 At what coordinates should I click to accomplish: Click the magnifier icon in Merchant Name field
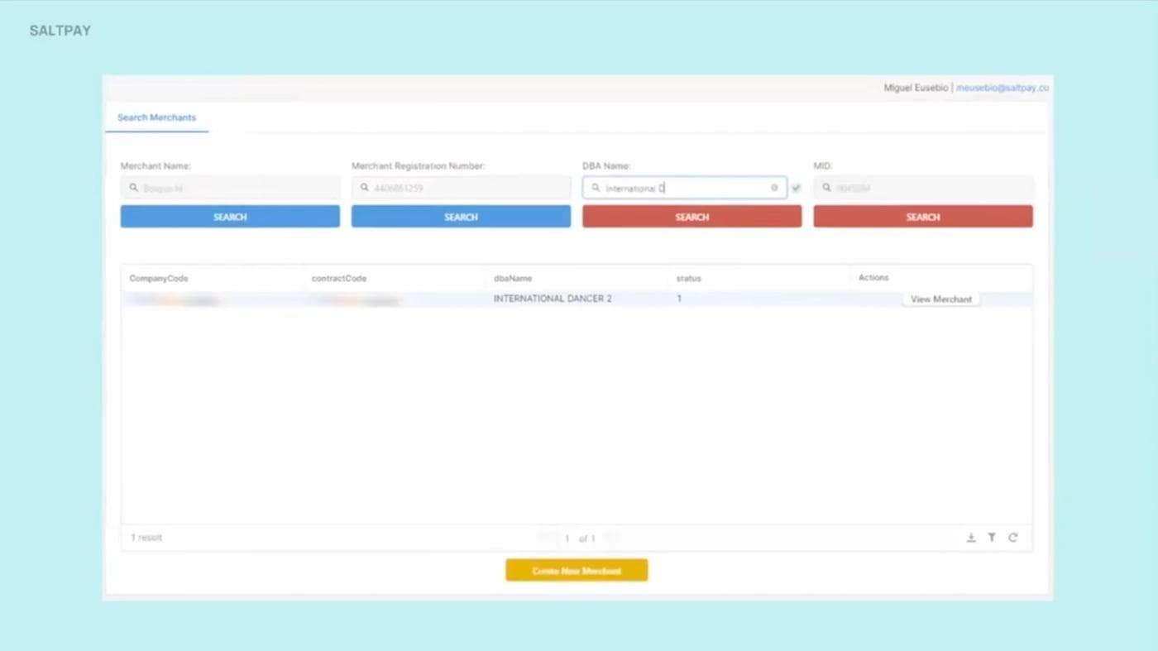(133, 188)
